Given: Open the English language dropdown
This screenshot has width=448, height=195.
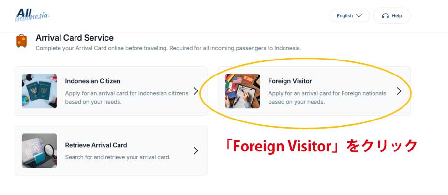Looking at the screenshot, I should point(349,16).
